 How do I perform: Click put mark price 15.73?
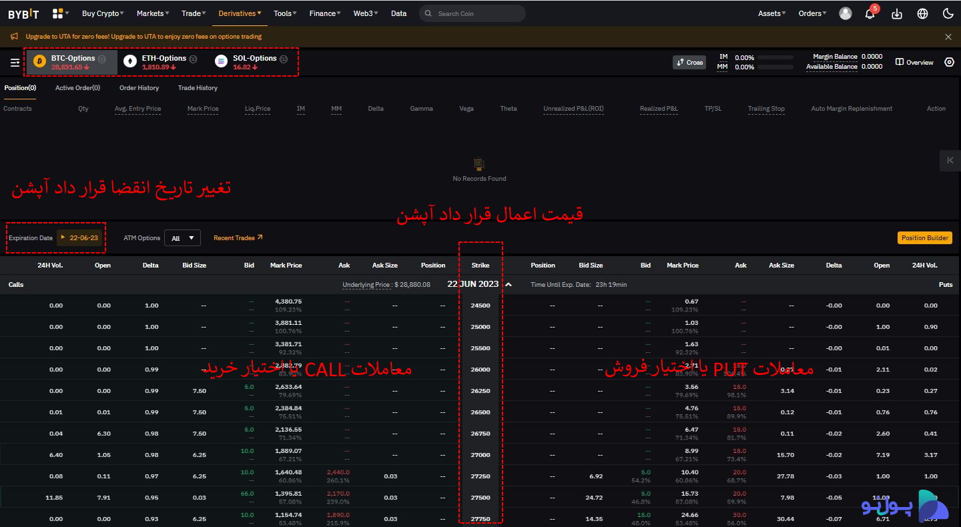coord(691,494)
